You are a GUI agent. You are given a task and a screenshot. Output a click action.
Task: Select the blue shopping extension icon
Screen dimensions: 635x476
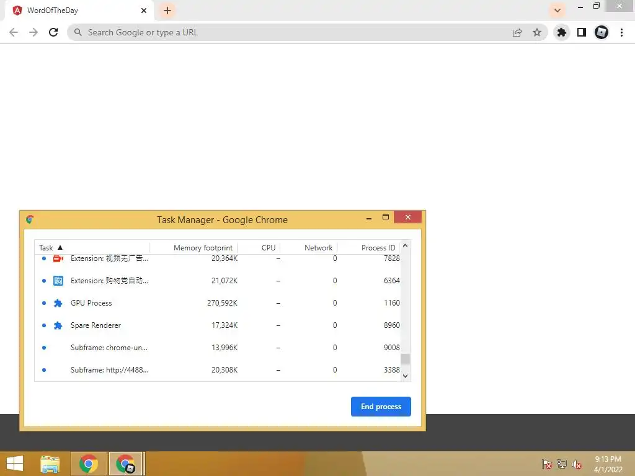(58, 281)
